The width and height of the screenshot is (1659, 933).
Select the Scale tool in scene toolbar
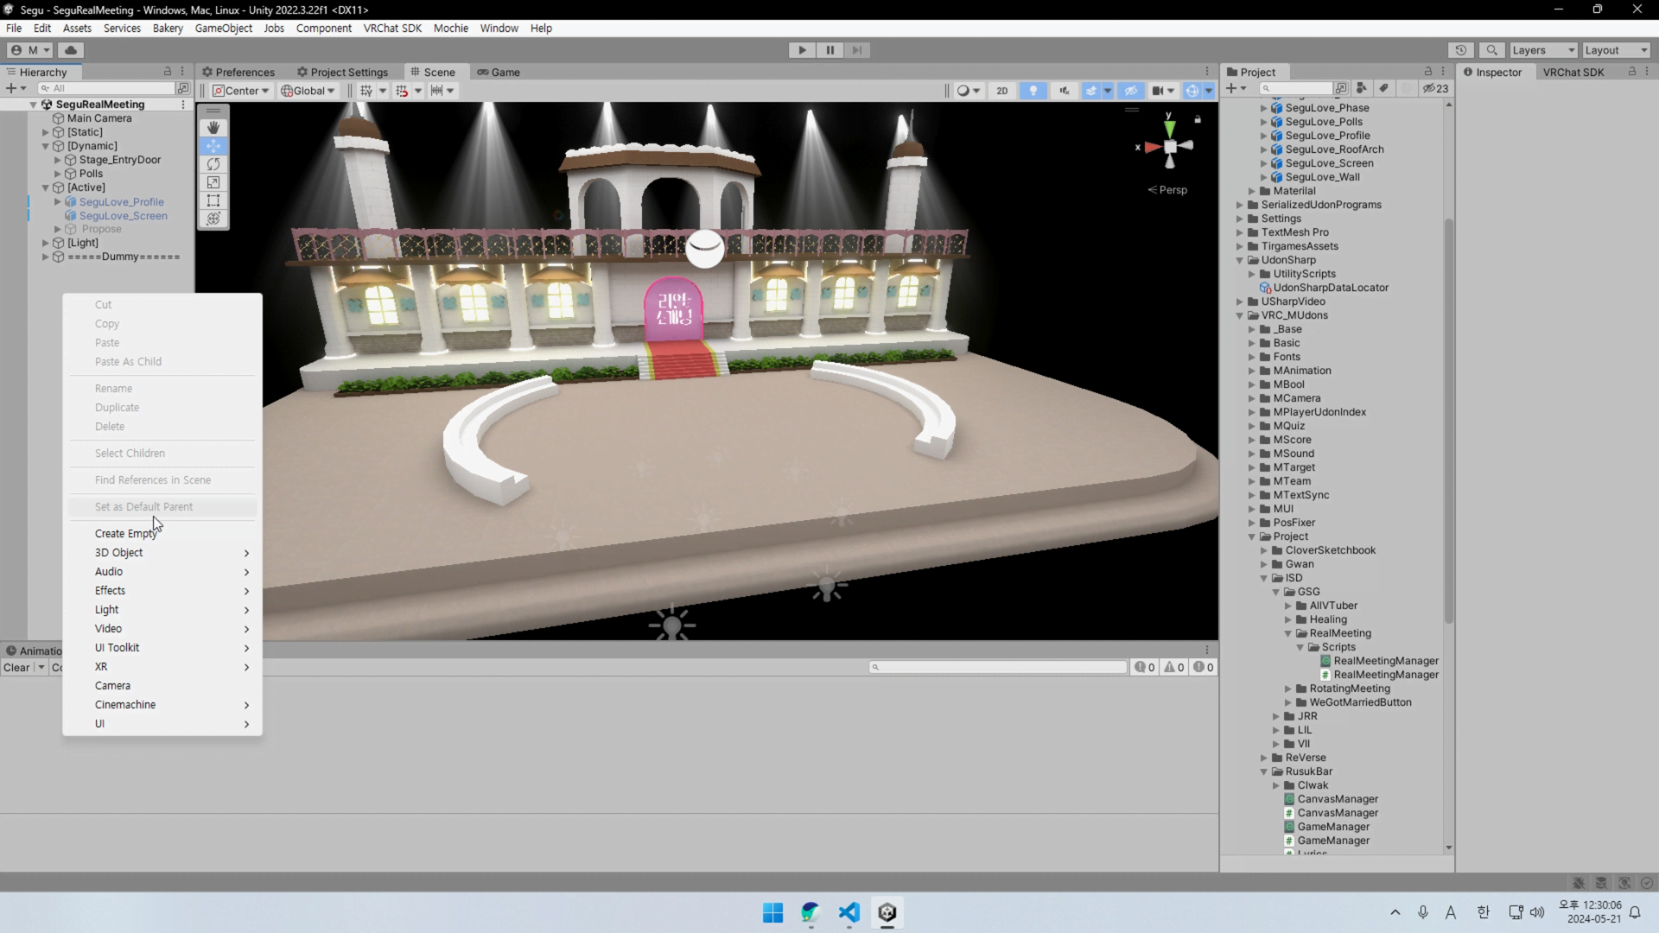pyautogui.click(x=213, y=182)
